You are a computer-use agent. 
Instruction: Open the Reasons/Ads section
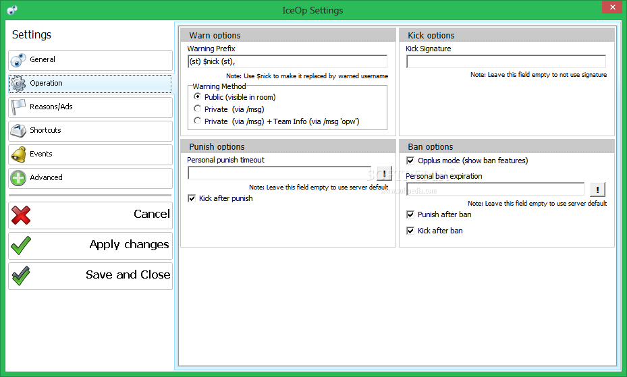(90, 107)
